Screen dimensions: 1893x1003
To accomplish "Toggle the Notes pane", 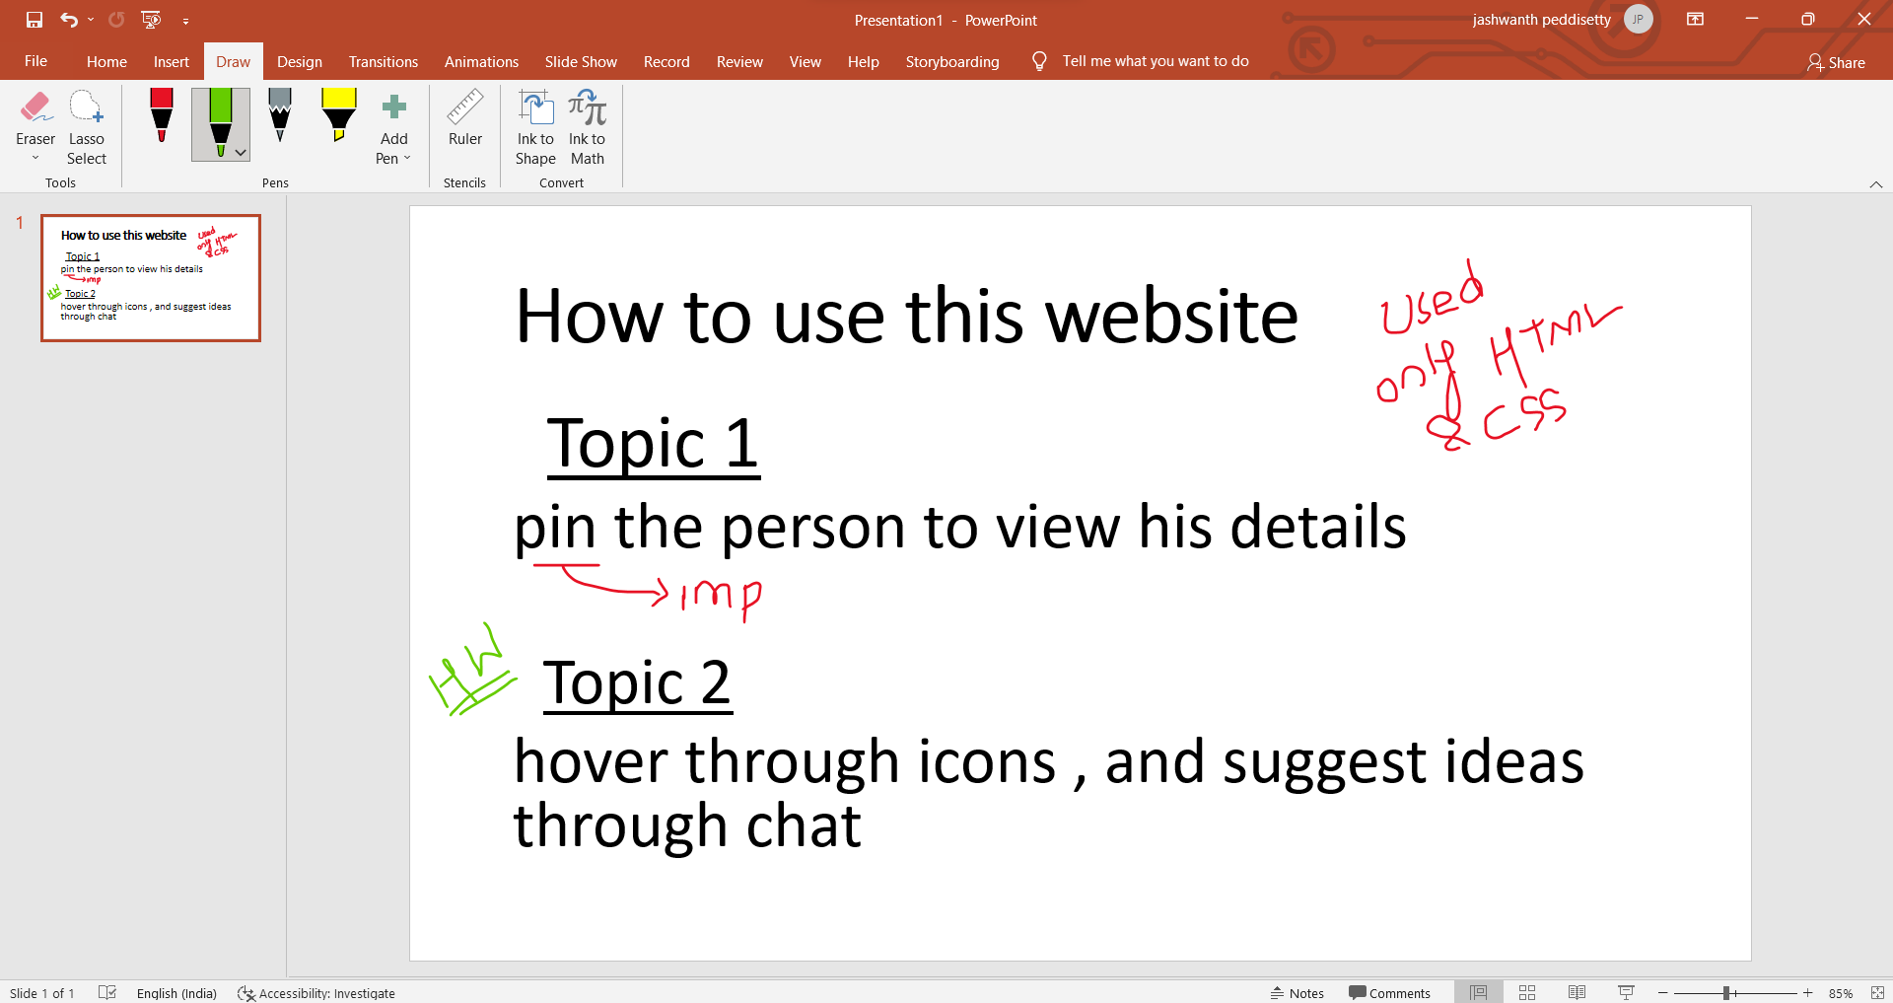I will 1297,993.
